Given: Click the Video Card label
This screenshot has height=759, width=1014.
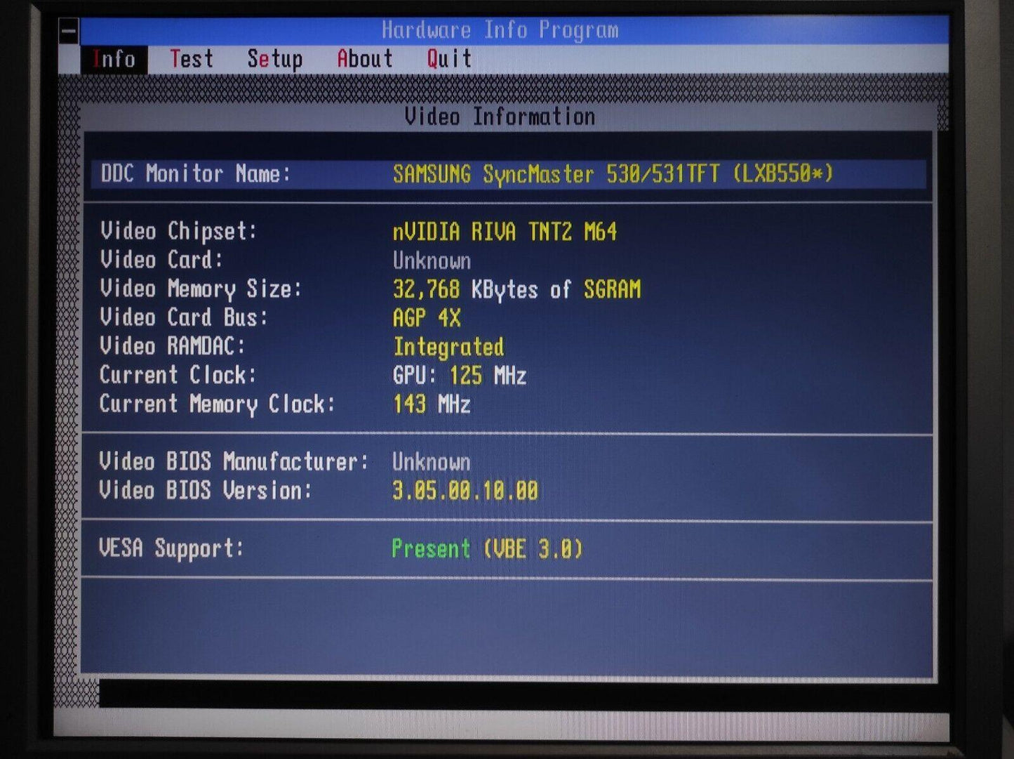Looking at the screenshot, I should (161, 260).
